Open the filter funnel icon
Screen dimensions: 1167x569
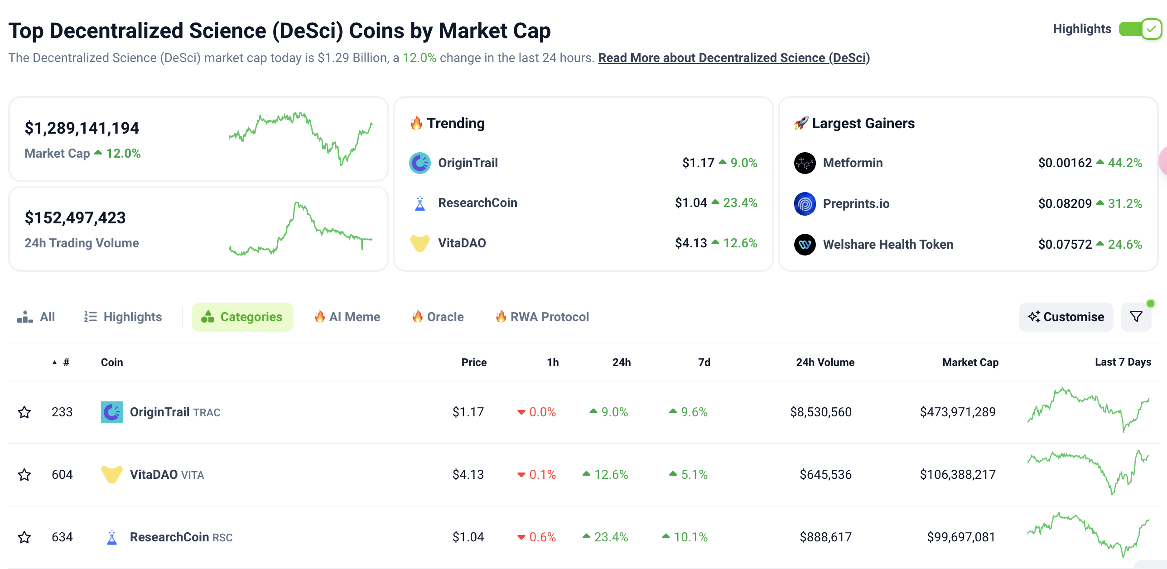click(1136, 317)
